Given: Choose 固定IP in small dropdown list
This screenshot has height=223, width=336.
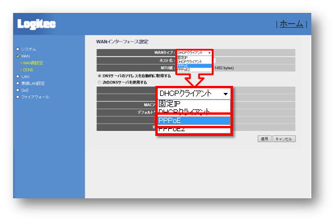Looking at the screenshot, I should tap(182, 58).
